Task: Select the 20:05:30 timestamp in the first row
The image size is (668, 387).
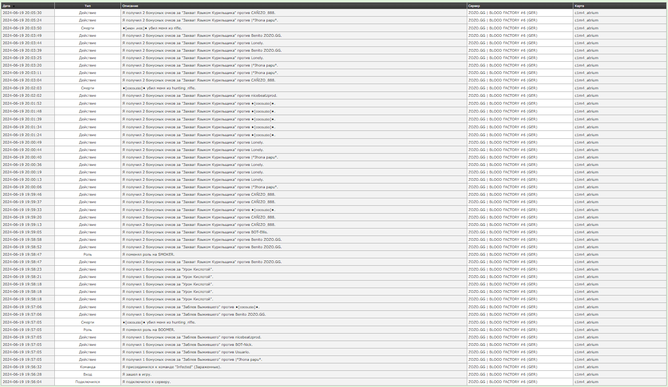Action: pos(22,13)
